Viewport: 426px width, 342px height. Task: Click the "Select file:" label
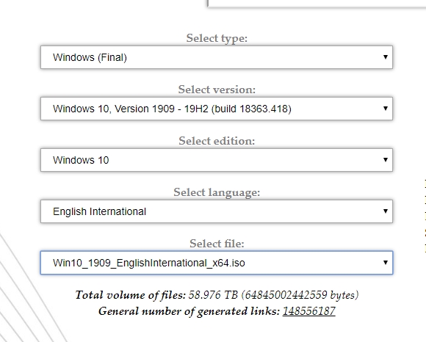coord(217,244)
